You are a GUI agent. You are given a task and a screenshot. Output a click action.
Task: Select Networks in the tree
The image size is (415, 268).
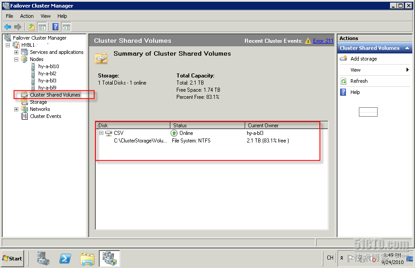[40, 109]
